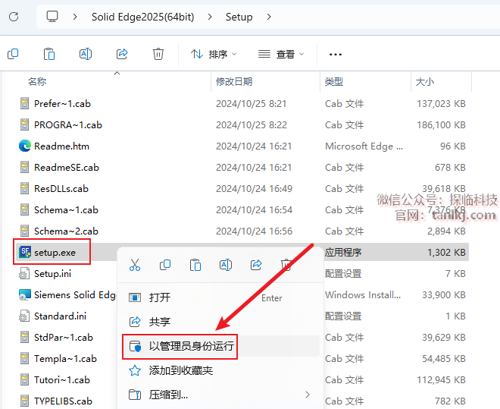Sort by the 类型 column header

point(334,82)
